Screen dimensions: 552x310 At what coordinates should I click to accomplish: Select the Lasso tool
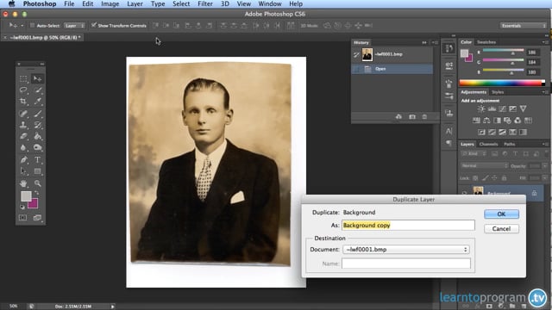(23, 90)
